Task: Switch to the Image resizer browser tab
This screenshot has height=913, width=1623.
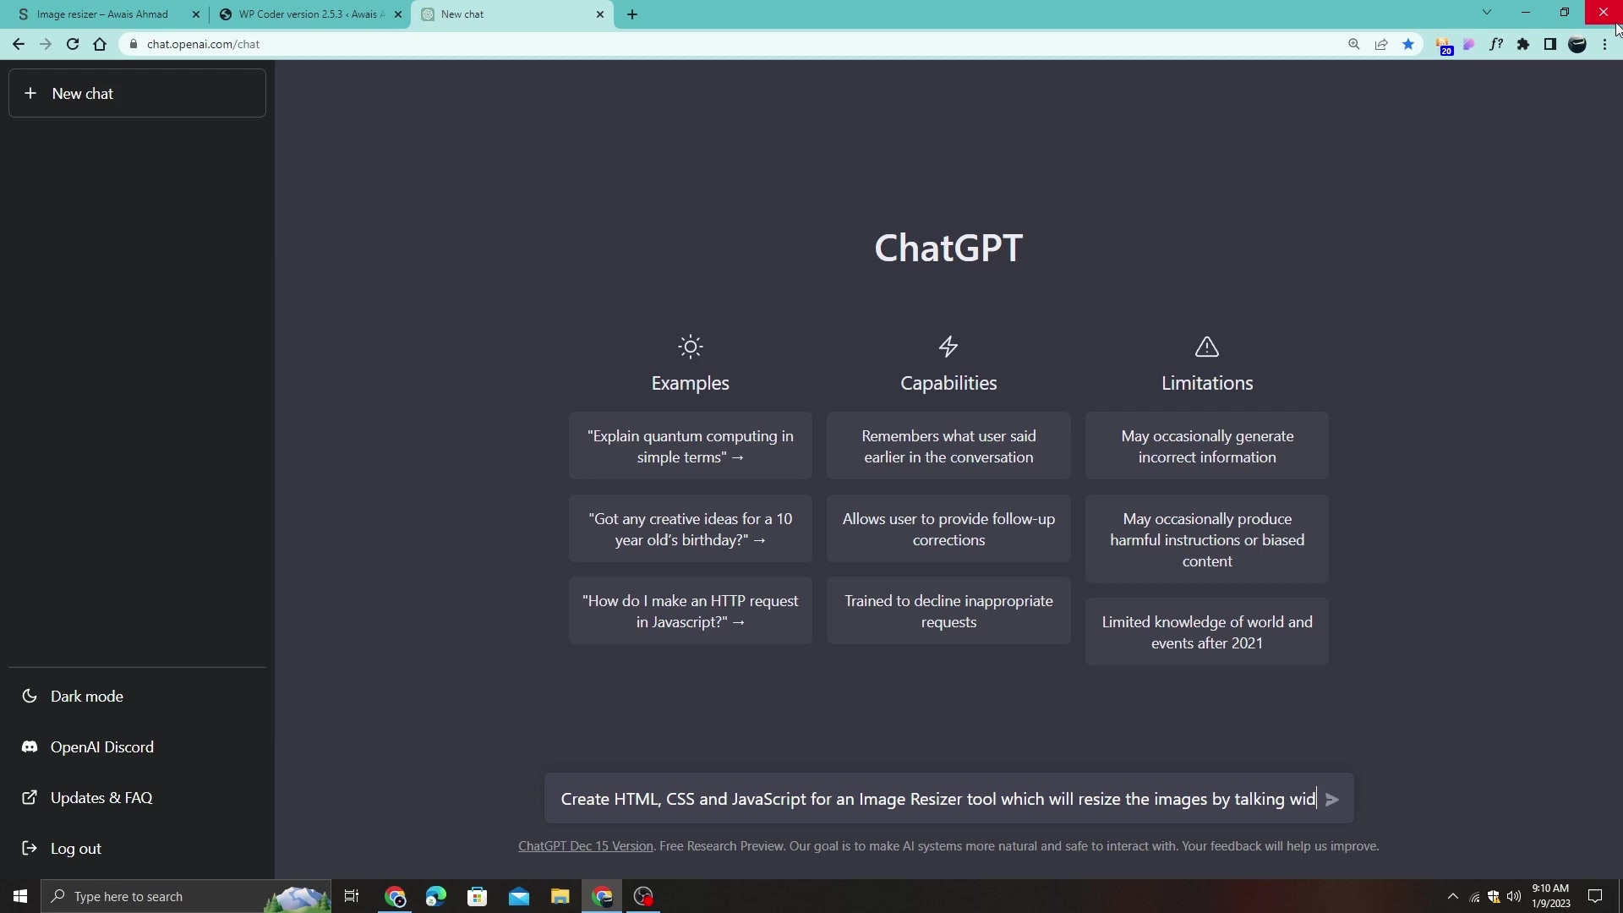Action: pos(101,14)
